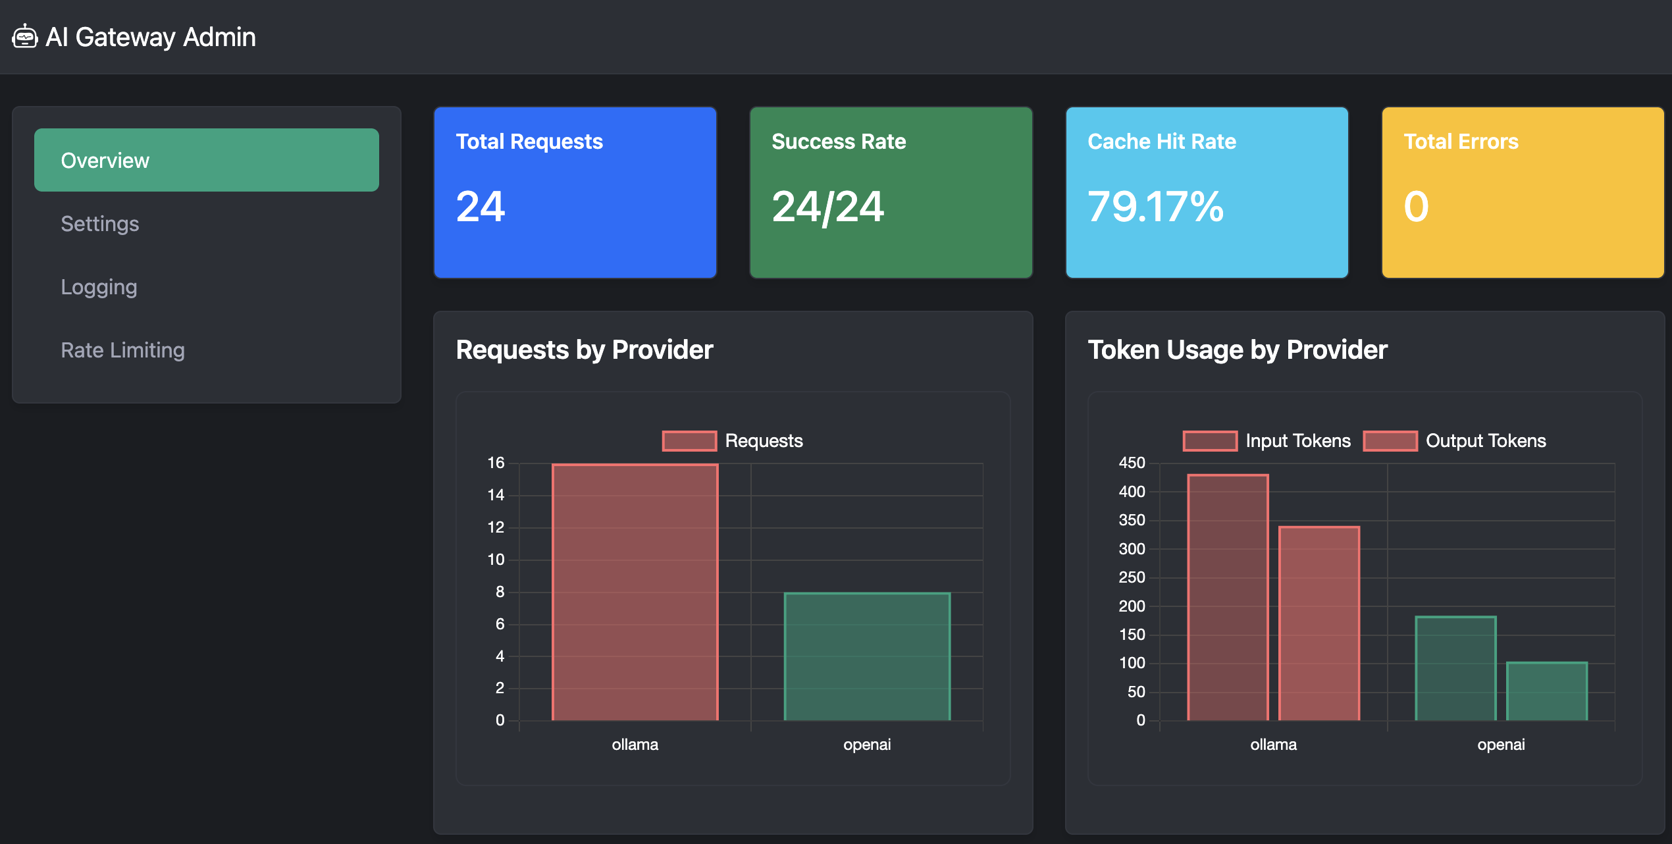This screenshot has height=844, width=1672.
Task: Click the Requests by Provider heading
Action: click(x=584, y=350)
